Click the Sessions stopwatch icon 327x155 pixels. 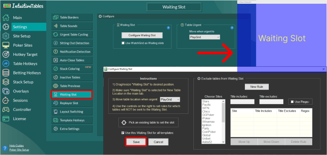[x=5, y=100]
